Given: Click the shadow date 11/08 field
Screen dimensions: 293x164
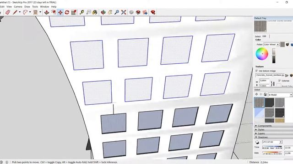Looking at the screenshot, I should point(288,154).
